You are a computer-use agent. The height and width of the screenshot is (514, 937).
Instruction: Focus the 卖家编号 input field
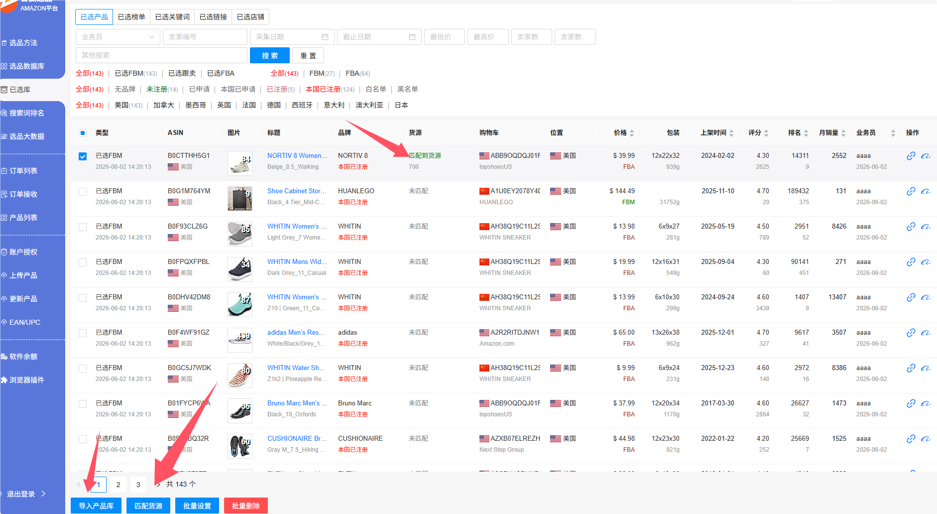tap(205, 37)
